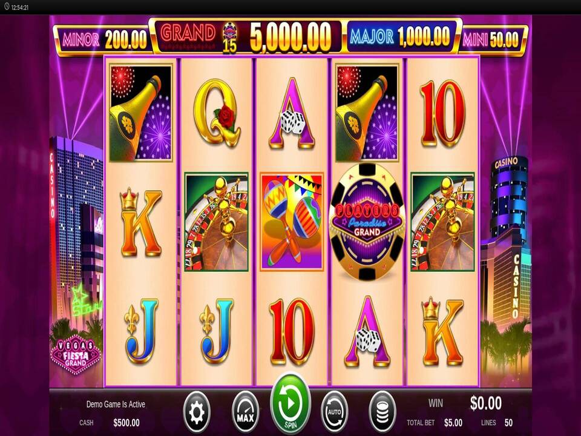This screenshot has height=436, width=581.
Task: Open the coin stack bet selector
Action: [x=382, y=412]
